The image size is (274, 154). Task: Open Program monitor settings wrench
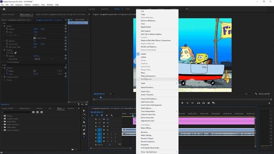pyautogui.click(x=256, y=94)
